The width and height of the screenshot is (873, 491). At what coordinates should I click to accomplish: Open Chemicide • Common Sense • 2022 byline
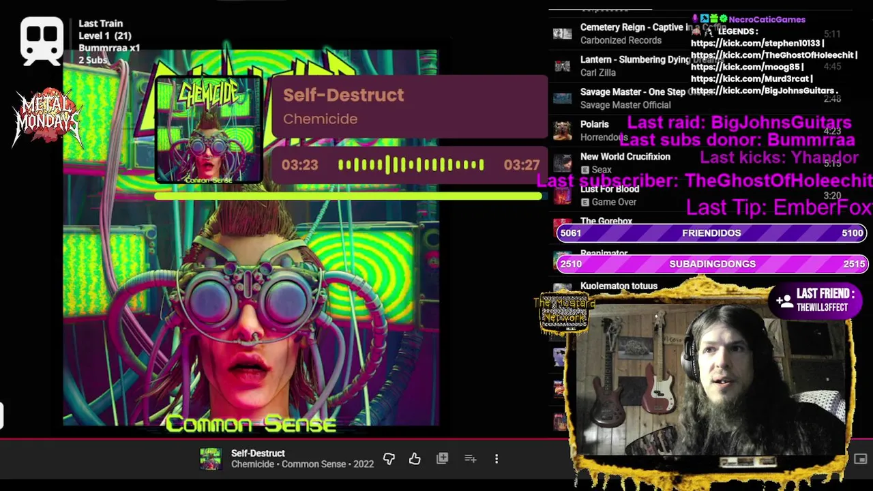[302, 464]
